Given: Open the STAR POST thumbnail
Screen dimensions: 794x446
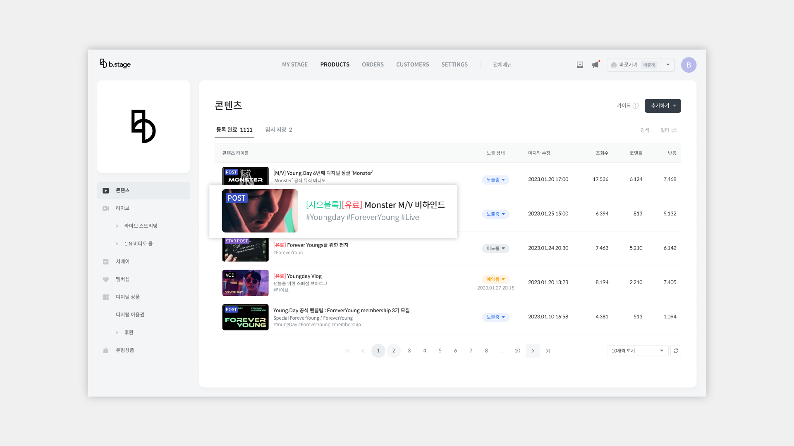Looking at the screenshot, I should point(245,250).
